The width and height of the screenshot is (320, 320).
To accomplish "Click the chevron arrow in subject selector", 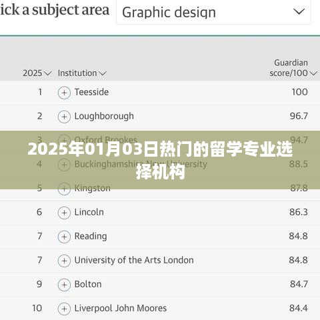I will [x=299, y=11].
